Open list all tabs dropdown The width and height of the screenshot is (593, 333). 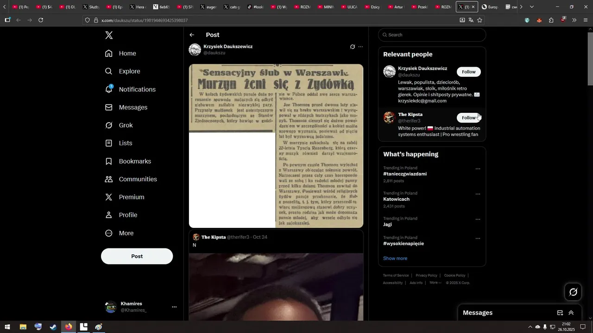[x=532, y=7]
